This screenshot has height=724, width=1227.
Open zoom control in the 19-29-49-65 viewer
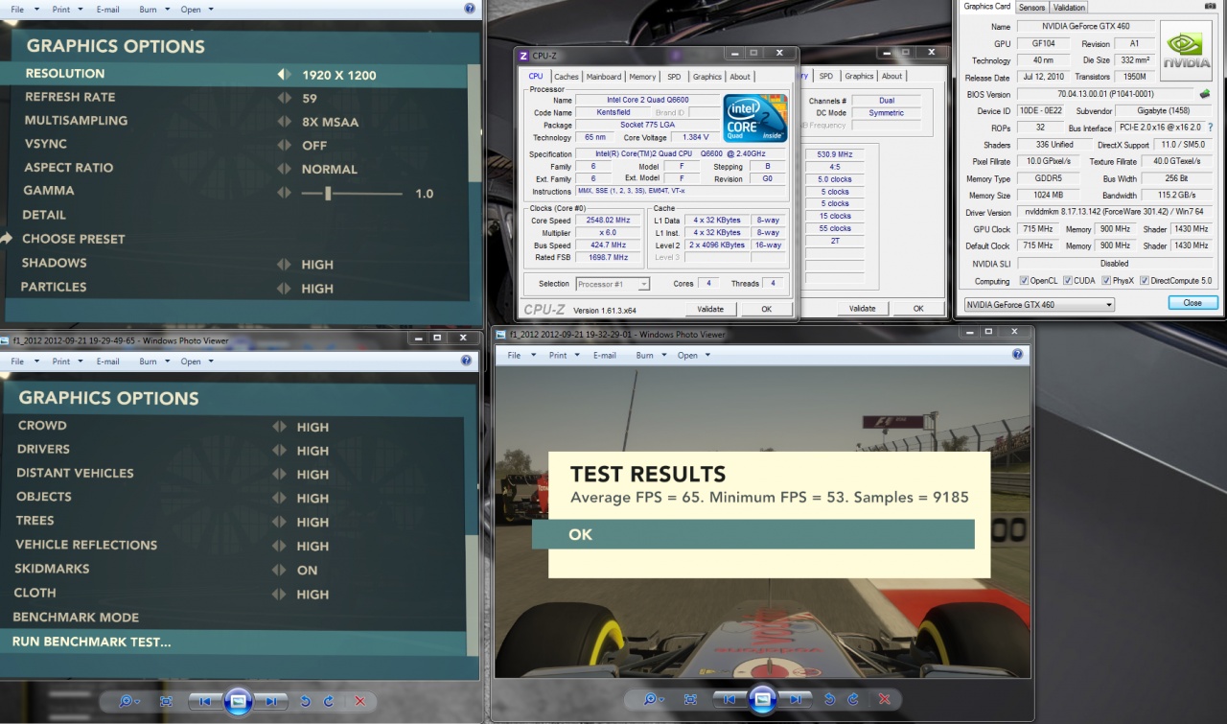[128, 701]
